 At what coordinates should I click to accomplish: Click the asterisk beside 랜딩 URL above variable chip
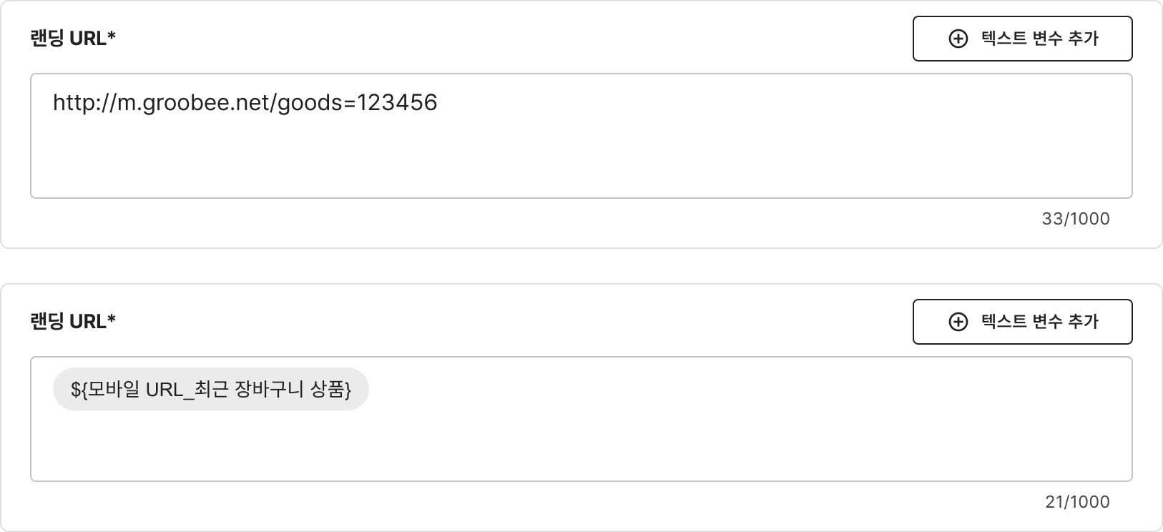click(x=112, y=320)
